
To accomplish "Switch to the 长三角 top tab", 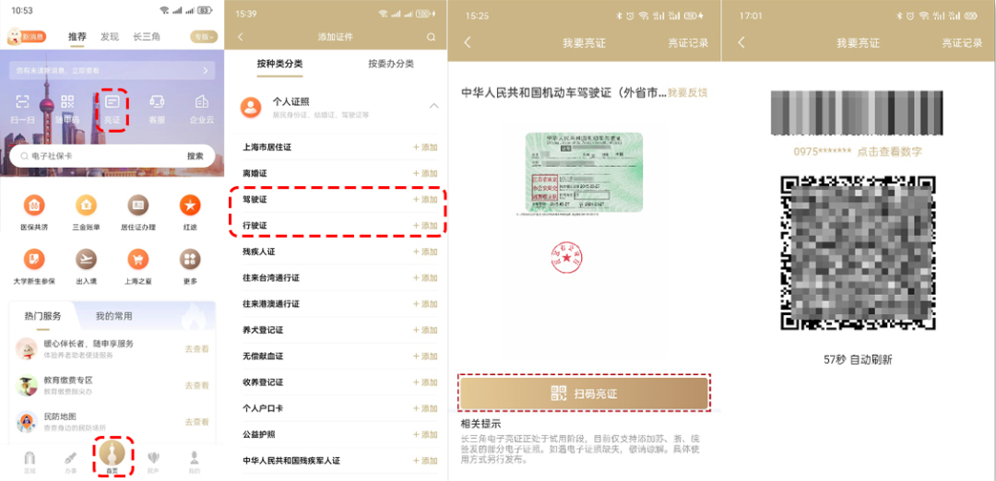I will (147, 37).
